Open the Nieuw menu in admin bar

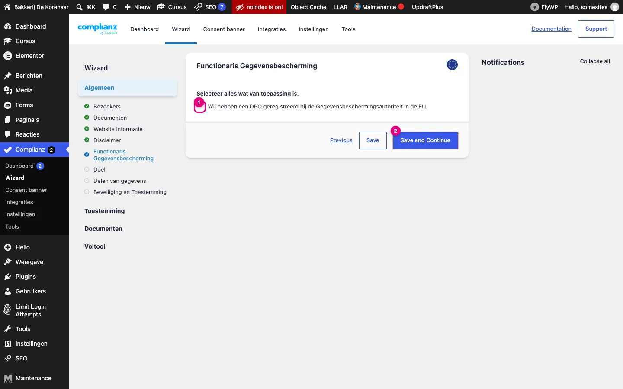tap(137, 7)
